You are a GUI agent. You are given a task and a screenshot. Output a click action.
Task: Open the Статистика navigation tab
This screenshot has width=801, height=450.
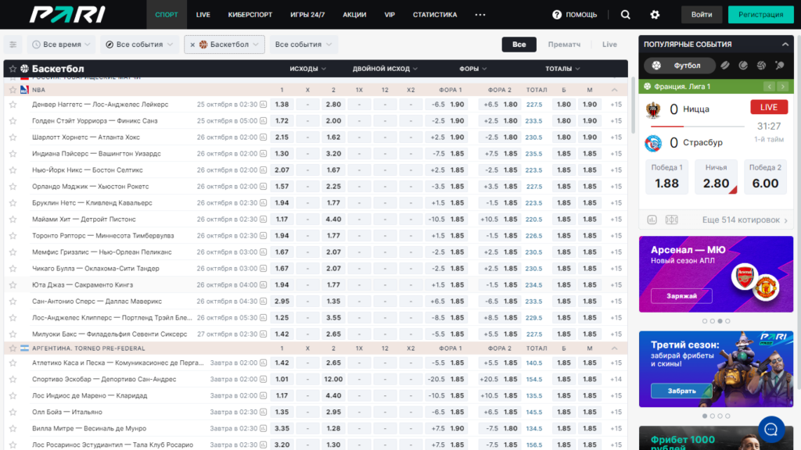click(435, 15)
